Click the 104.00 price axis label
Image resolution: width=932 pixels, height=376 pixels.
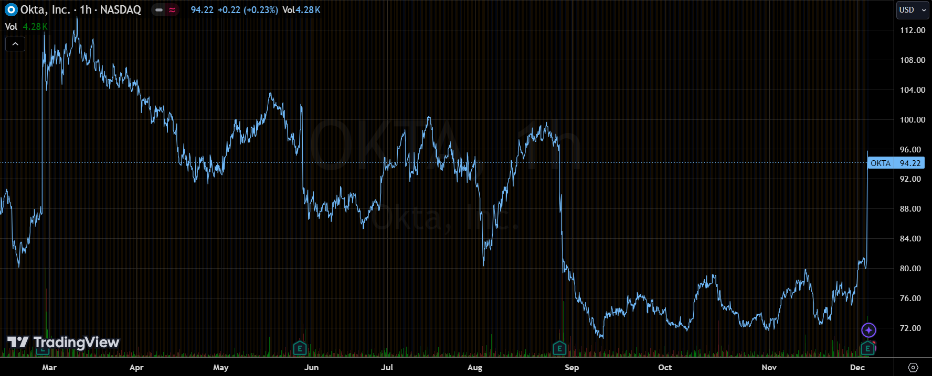913,90
